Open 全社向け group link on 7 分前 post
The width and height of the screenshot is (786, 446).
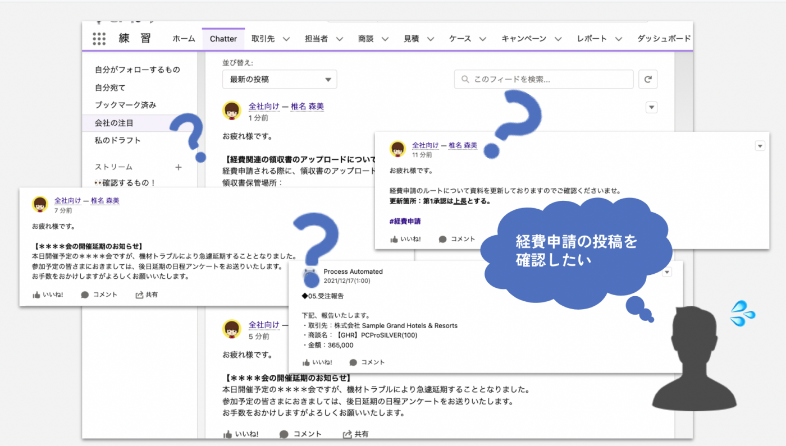pyautogui.click(x=67, y=201)
